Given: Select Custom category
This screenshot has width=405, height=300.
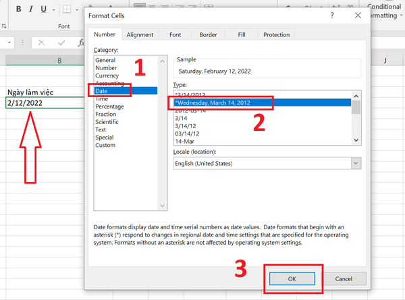Looking at the screenshot, I should click(126, 145).
